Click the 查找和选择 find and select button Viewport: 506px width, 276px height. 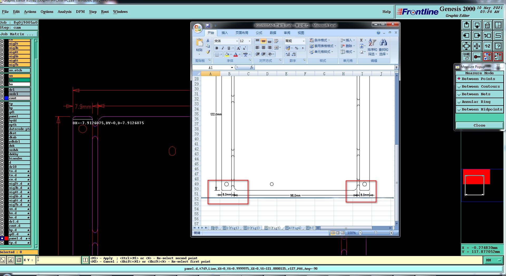pos(383,47)
